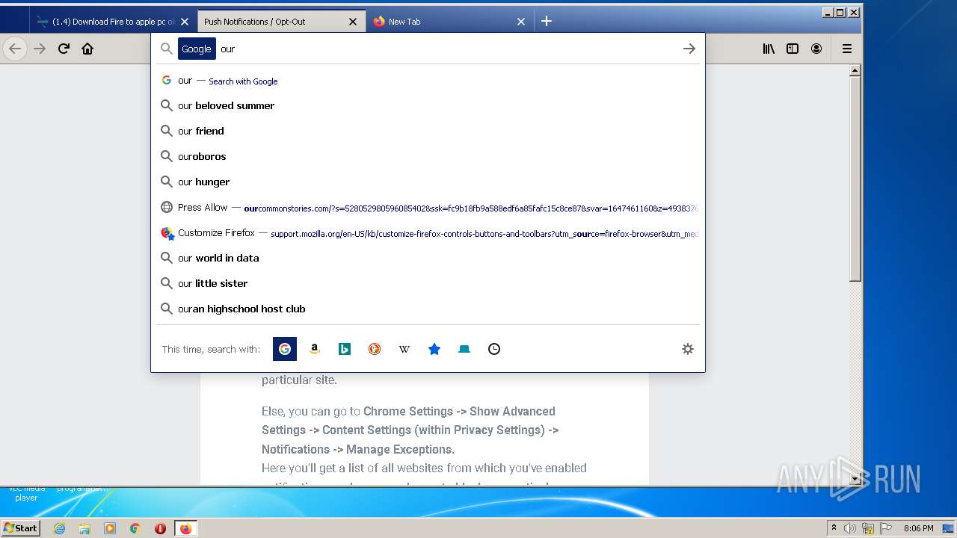Click the Go arrow in address bar
Image resolution: width=957 pixels, height=538 pixels.
click(x=689, y=49)
